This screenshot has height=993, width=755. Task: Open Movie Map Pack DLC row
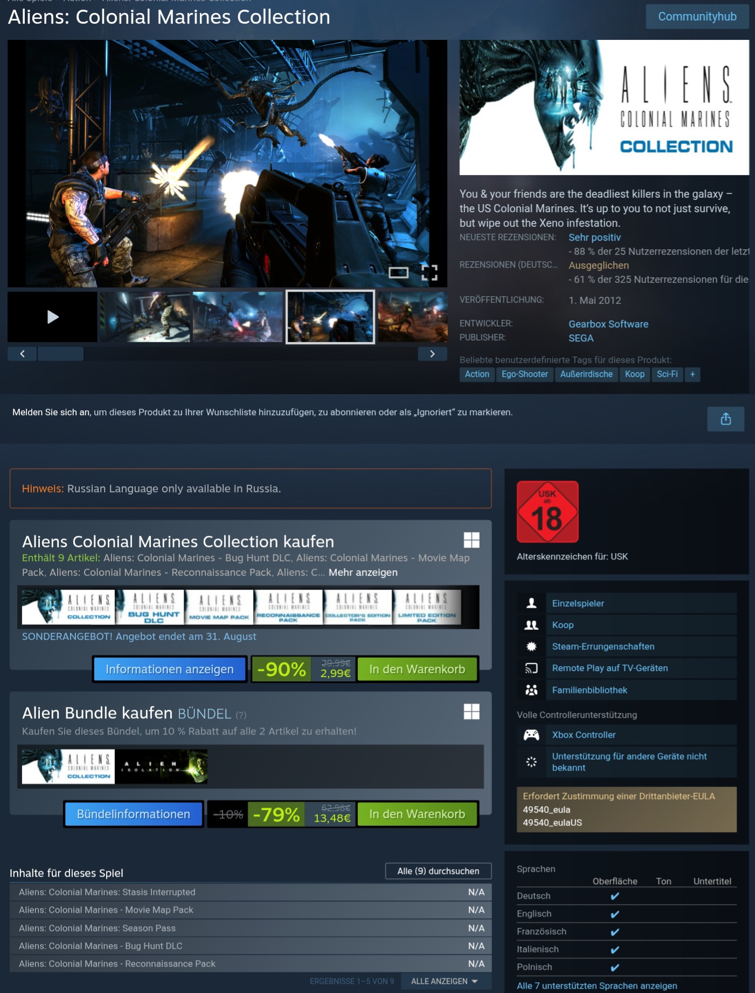tap(251, 910)
